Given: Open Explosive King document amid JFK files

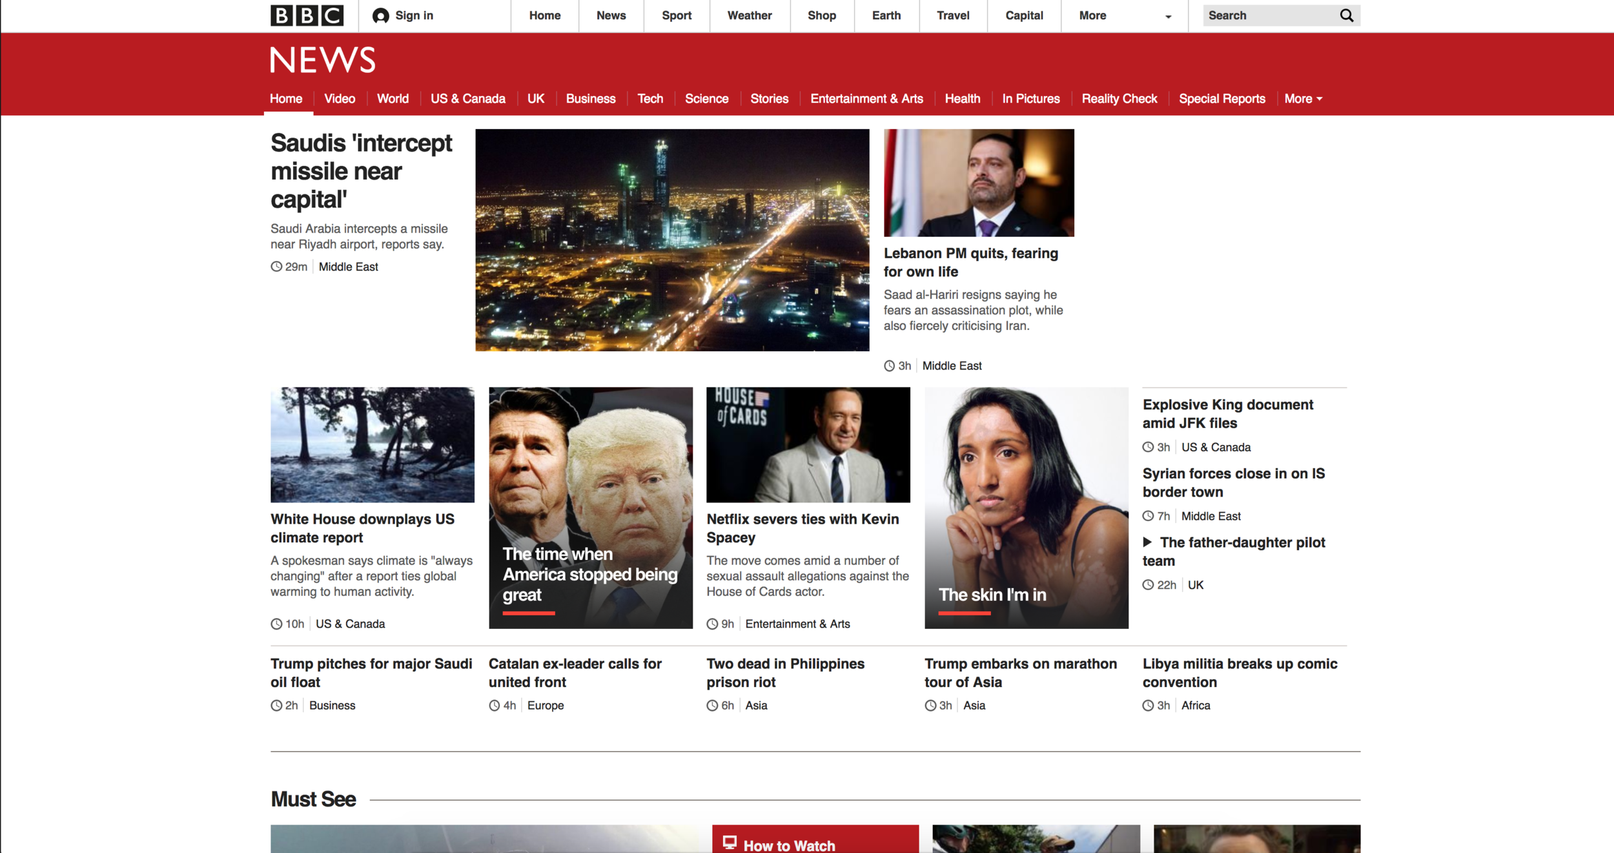Looking at the screenshot, I should (x=1228, y=414).
